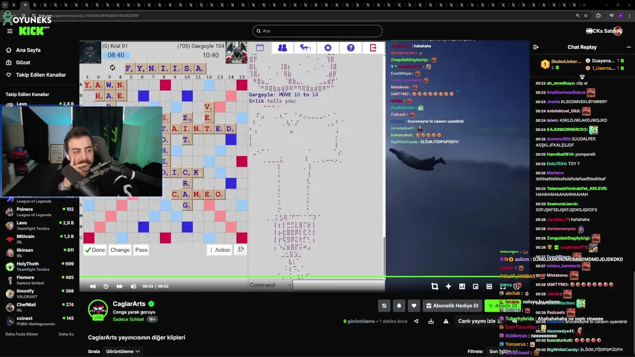635x357 pixels.
Task: Collapse the Chat Replay panel
Action: tap(536, 47)
